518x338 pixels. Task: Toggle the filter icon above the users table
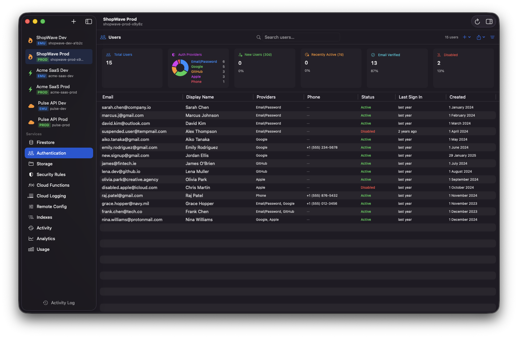pyautogui.click(x=493, y=37)
